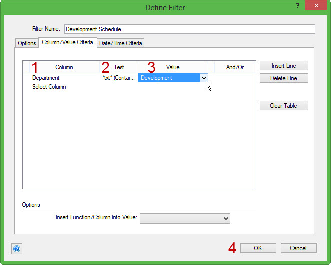
Task: Confirm the filter with OK
Action: point(258,248)
